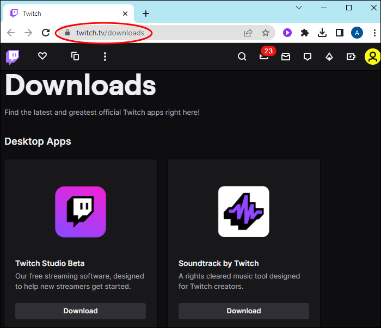Download Twitch Studio Beta
Viewport: 381px width, 328px height.
81,311
